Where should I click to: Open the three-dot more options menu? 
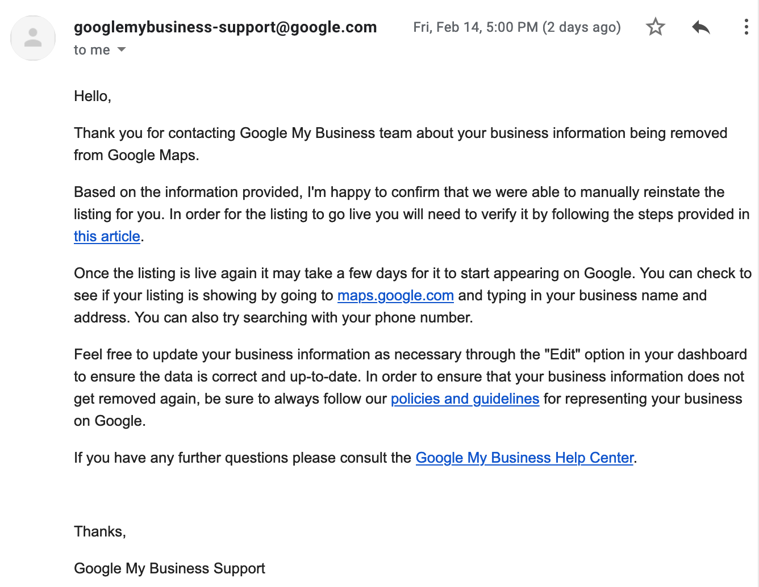point(746,27)
